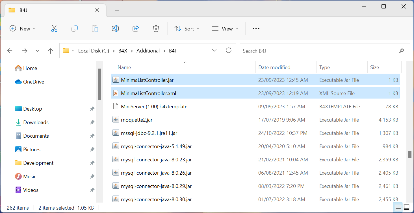
Task: Navigate to B4X breadcrumb folder
Action: tap(123, 51)
